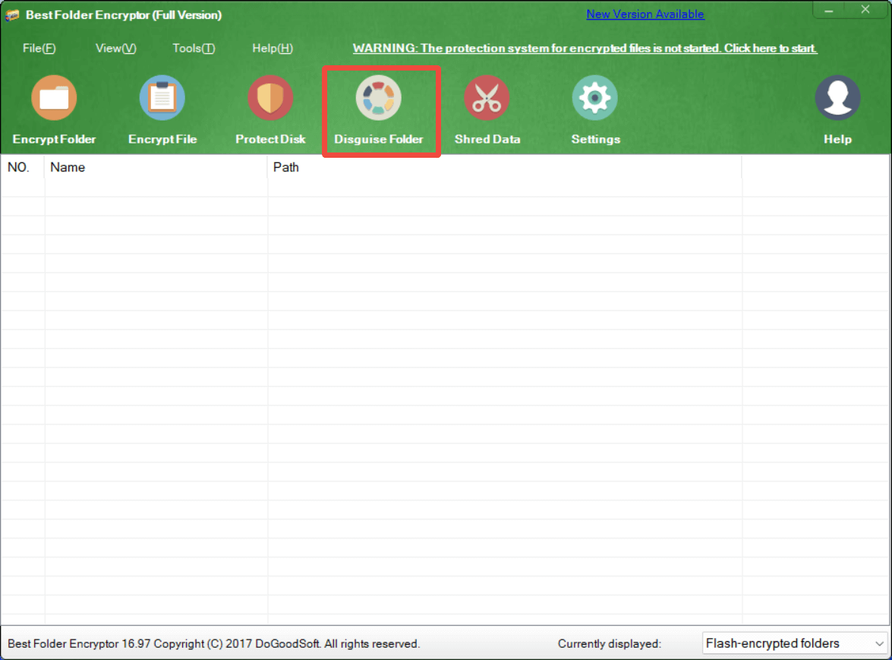Open the Settings gear icon

595,98
